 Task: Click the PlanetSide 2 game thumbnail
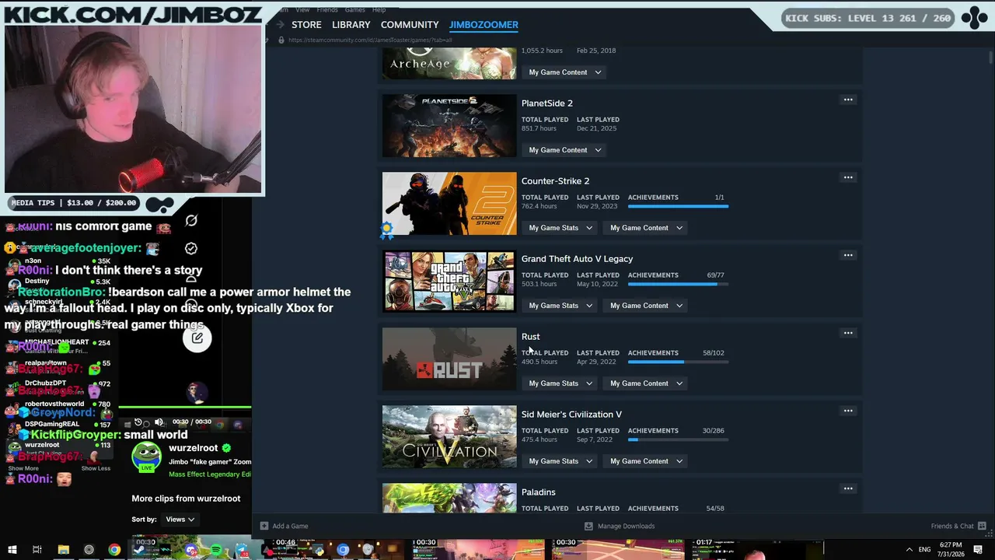(x=449, y=126)
